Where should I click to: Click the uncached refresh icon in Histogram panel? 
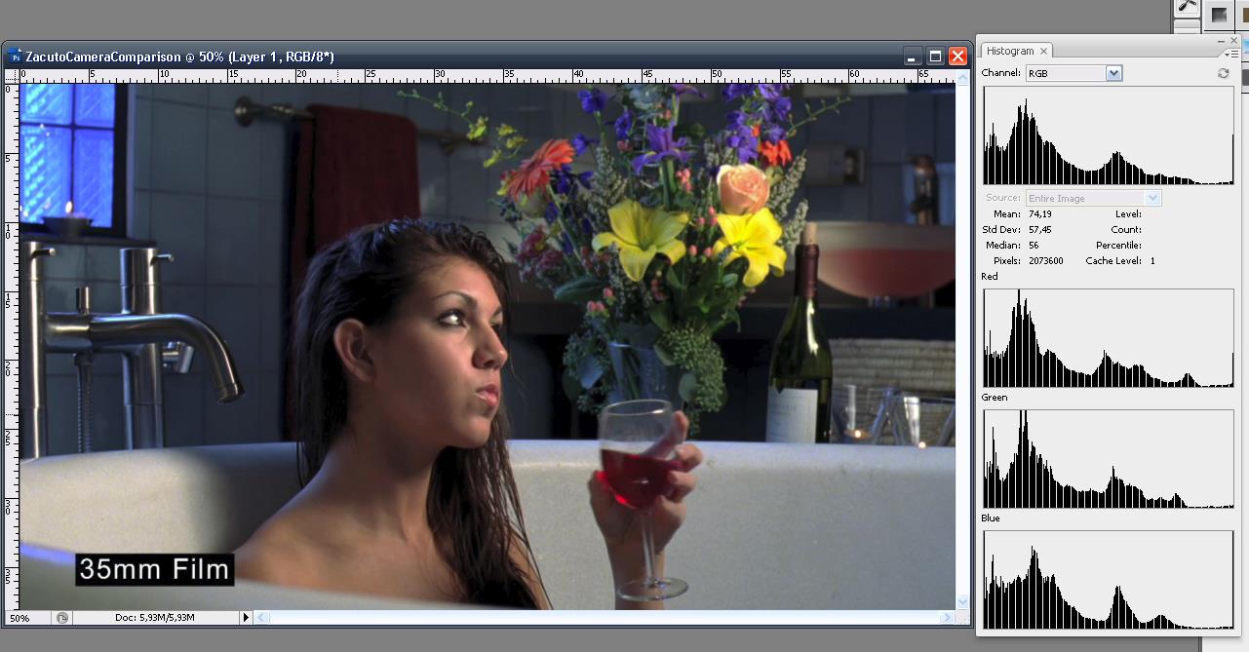pyautogui.click(x=1224, y=73)
